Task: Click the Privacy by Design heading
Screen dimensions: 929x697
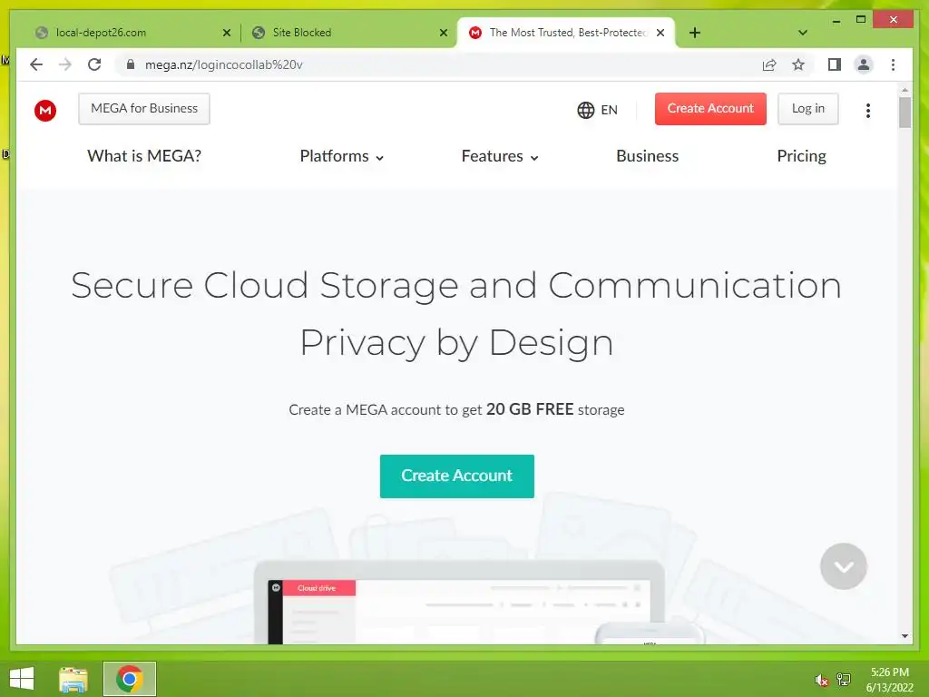Action: 456,342
